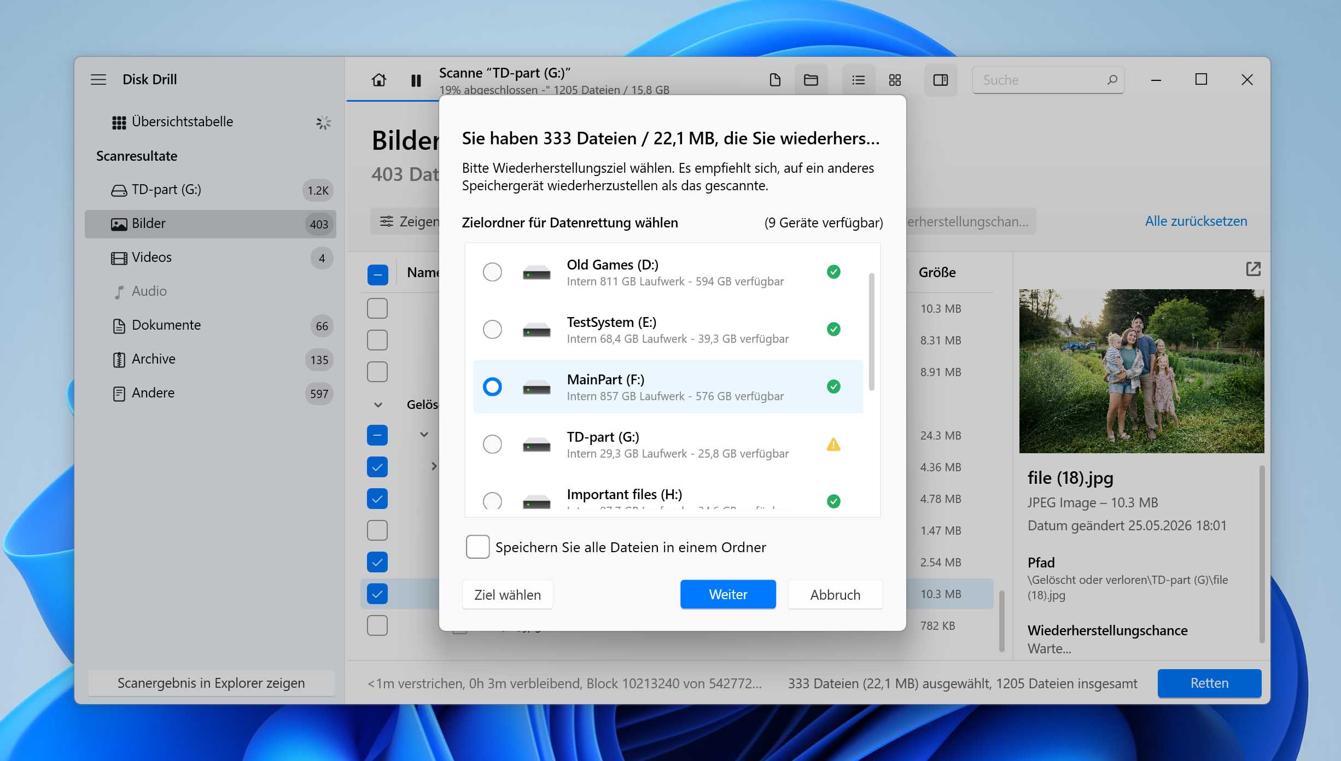This screenshot has width=1341, height=761.
Task: Click the blue Retten button
Action: [1209, 683]
